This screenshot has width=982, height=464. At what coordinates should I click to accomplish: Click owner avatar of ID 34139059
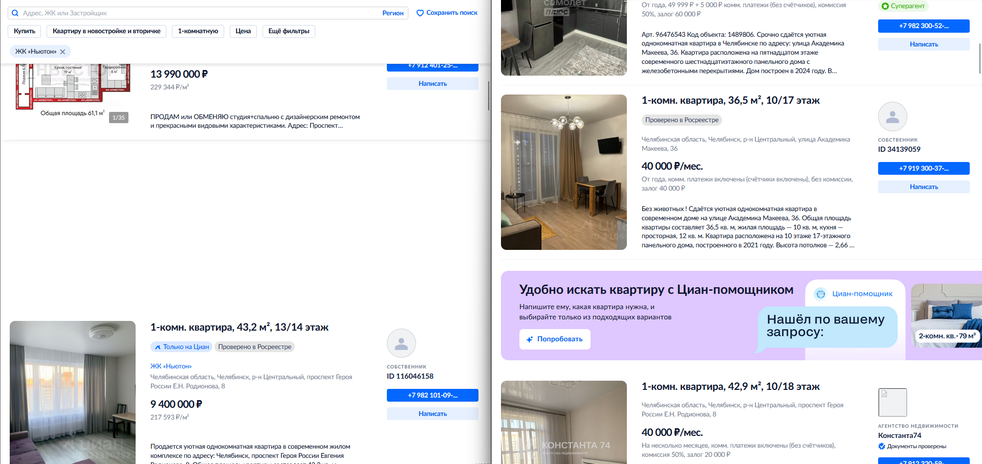(892, 117)
